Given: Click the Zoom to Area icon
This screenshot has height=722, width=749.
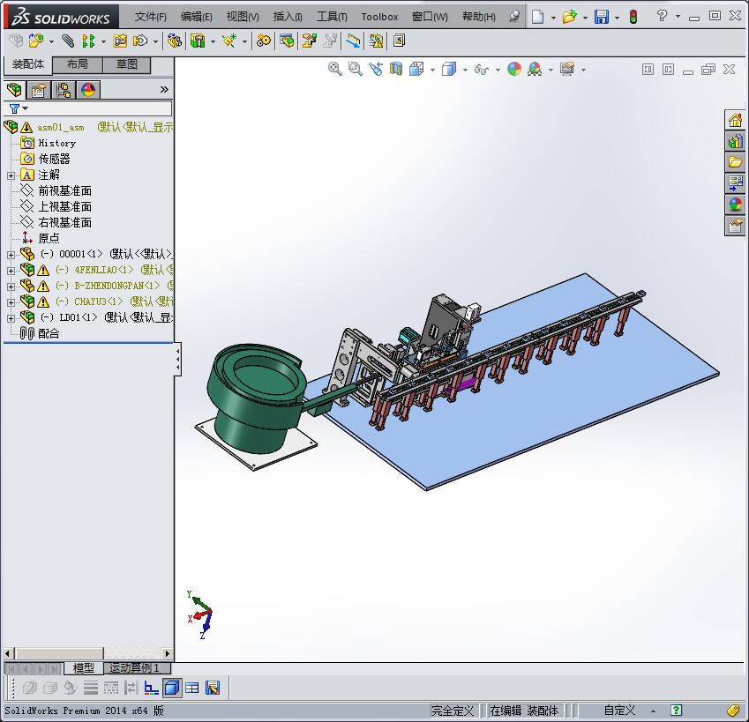Looking at the screenshot, I should coord(355,69).
